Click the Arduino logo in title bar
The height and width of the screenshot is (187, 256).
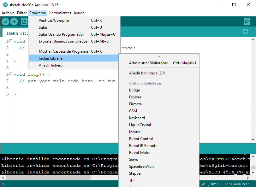tap(5, 5)
